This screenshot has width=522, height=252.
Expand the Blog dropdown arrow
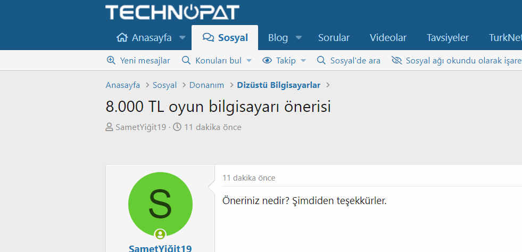(x=299, y=38)
